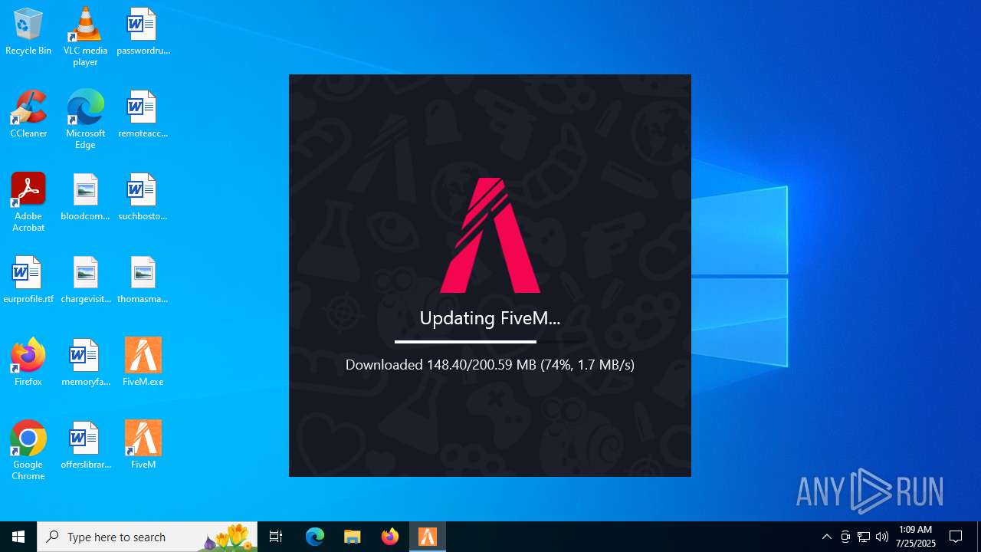This screenshot has height=552, width=981.
Task: Click the FiveM logo in updater
Action: pos(490,235)
